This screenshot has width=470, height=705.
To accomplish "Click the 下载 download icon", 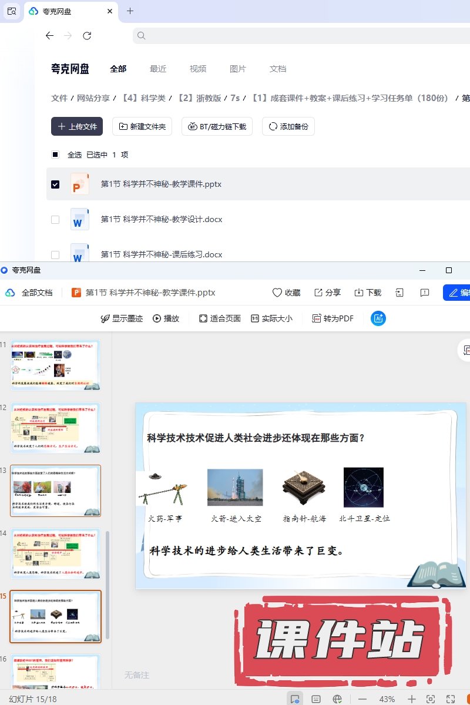I will (368, 293).
